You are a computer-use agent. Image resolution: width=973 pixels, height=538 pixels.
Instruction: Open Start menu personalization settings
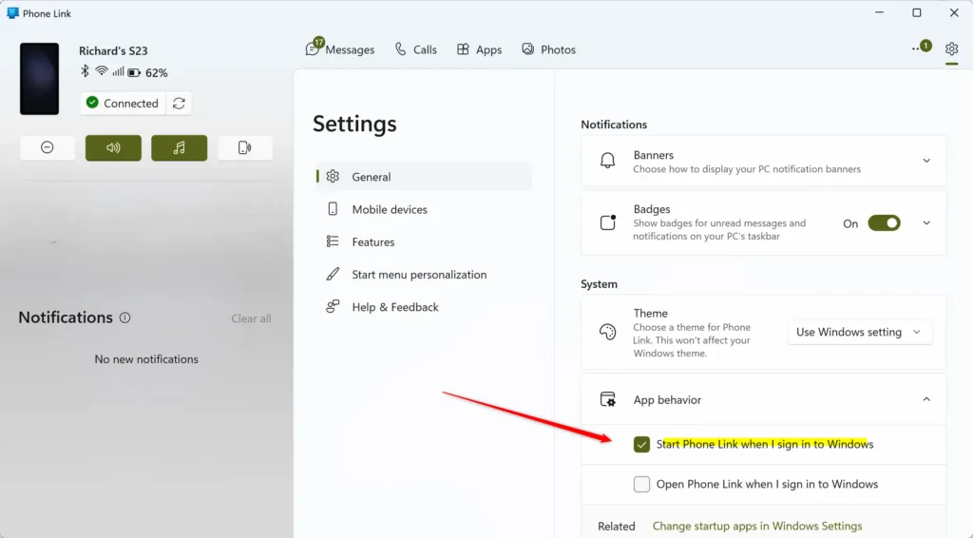click(424, 275)
